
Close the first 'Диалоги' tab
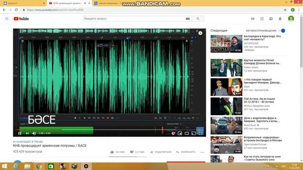click(x=44, y=3)
